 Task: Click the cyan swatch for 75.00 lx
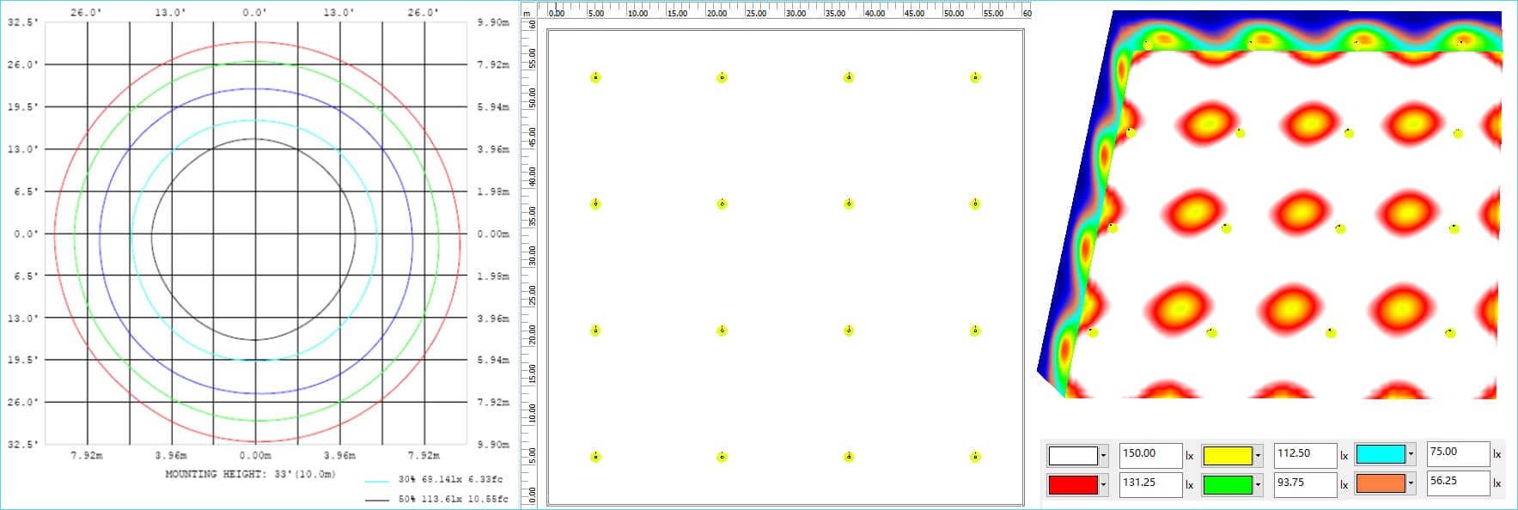tap(1381, 454)
